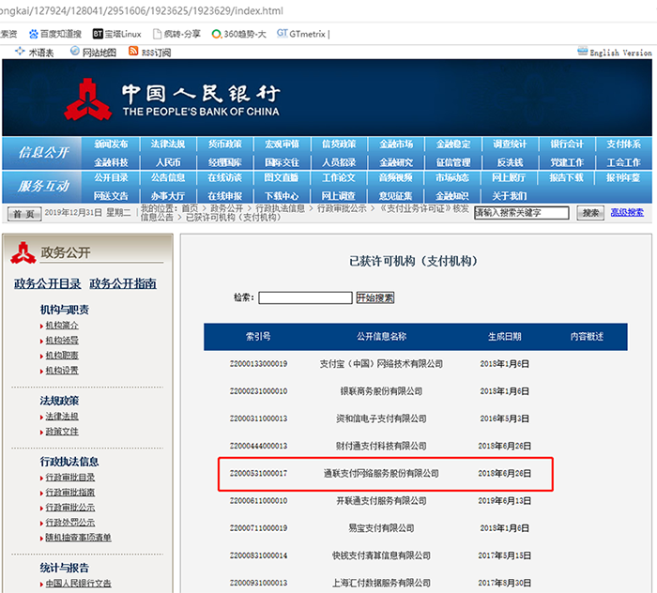Open the 行政审批指南 sidebar link
The image size is (657, 593).
(70, 493)
